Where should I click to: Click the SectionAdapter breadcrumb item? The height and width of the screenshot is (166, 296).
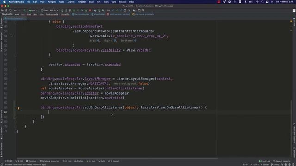click(x=80, y=14)
